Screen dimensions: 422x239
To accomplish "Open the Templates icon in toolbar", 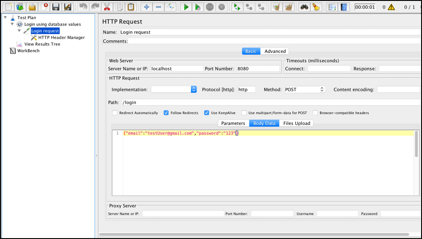I will click(20, 7).
